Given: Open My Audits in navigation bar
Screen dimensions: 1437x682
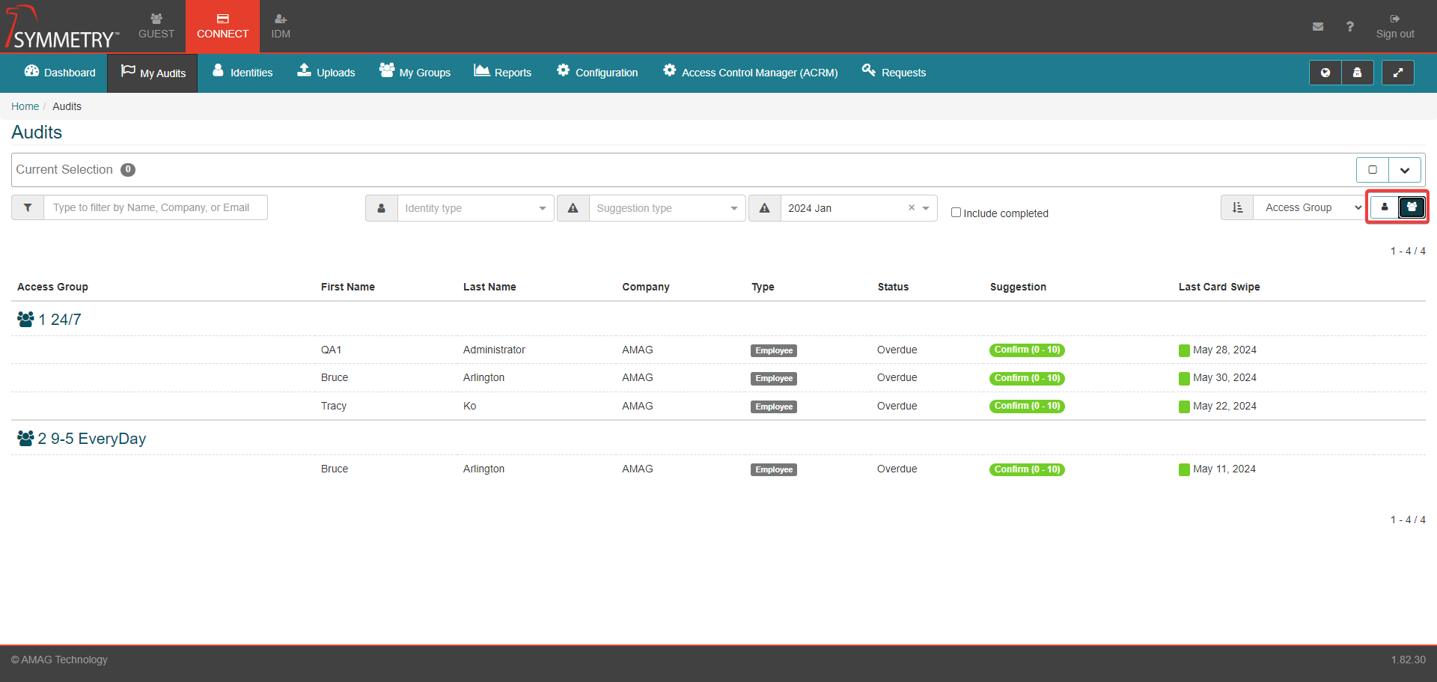Looking at the screenshot, I should click(153, 73).
